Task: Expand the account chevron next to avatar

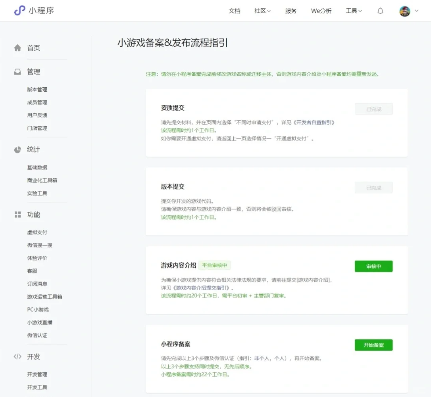Action: 416,11
